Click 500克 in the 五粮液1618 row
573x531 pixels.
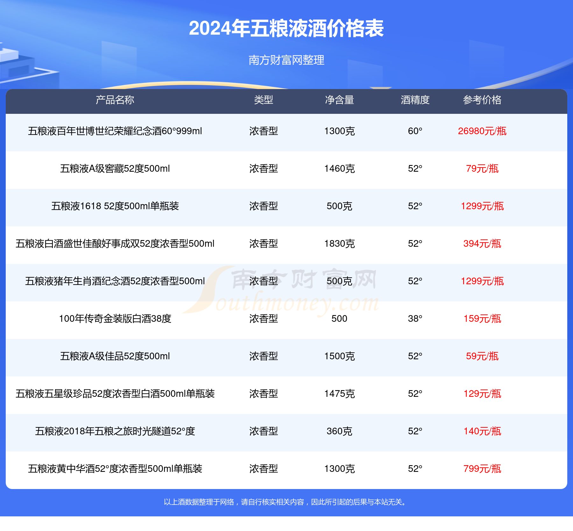[x=339, y=206]
